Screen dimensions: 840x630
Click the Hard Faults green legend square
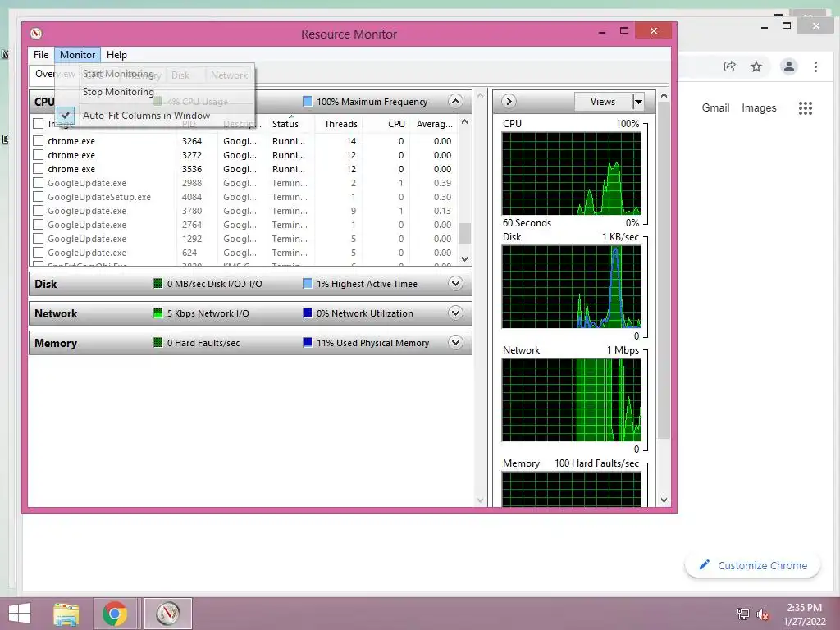coord(157,342)
